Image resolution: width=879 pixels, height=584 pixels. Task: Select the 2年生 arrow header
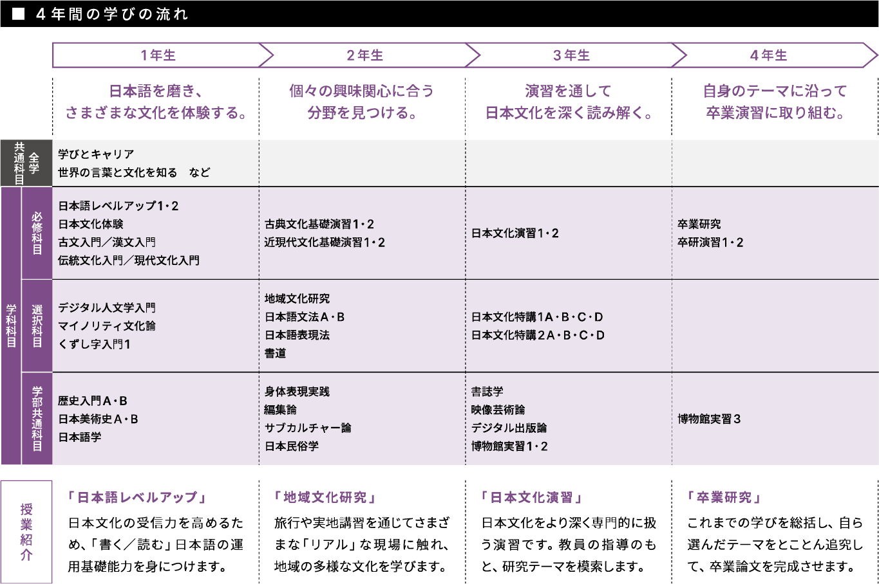(x=364, y=55)
